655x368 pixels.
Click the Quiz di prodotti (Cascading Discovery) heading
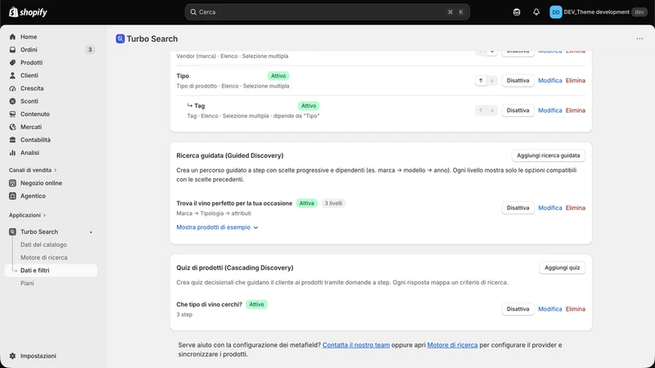(x=235, y=268)
